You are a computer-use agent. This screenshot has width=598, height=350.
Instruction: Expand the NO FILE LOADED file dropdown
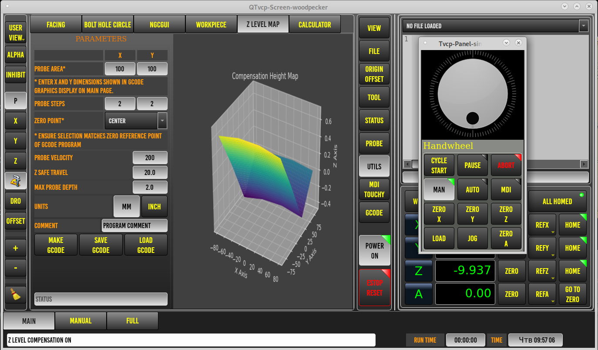584,26
